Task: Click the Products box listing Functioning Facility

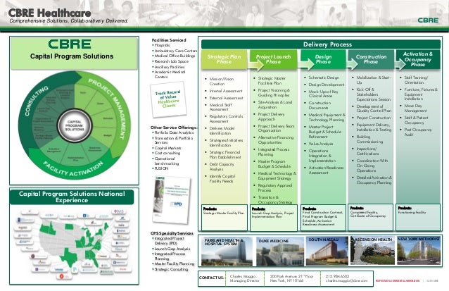Action: point(418,217)
